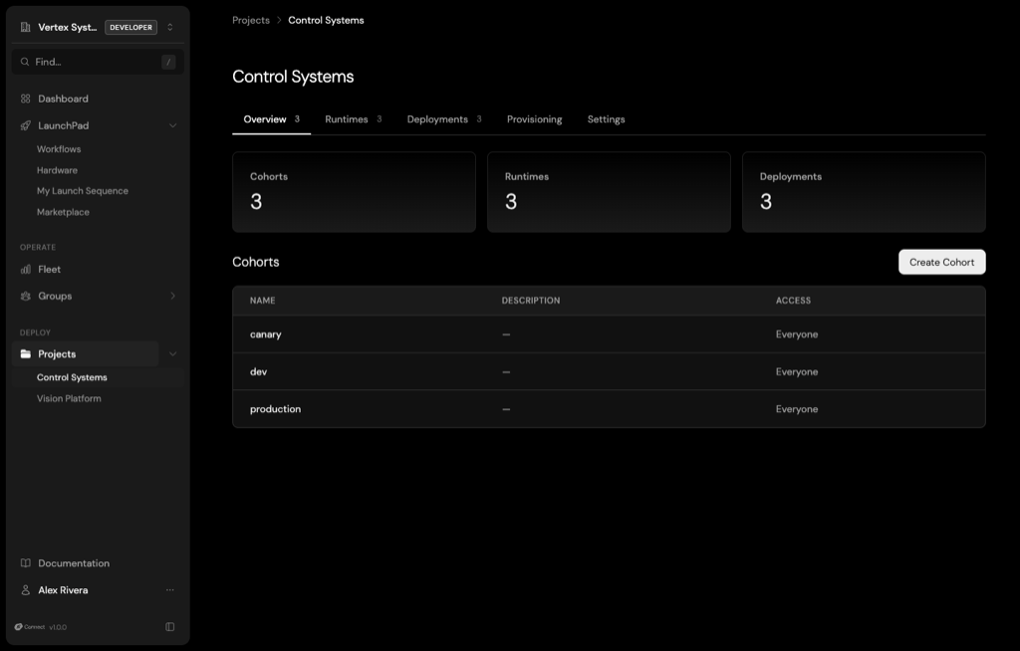The image size is (1020, 651).
Task: Click the ACCESS column header
Action: coord(793,301)
